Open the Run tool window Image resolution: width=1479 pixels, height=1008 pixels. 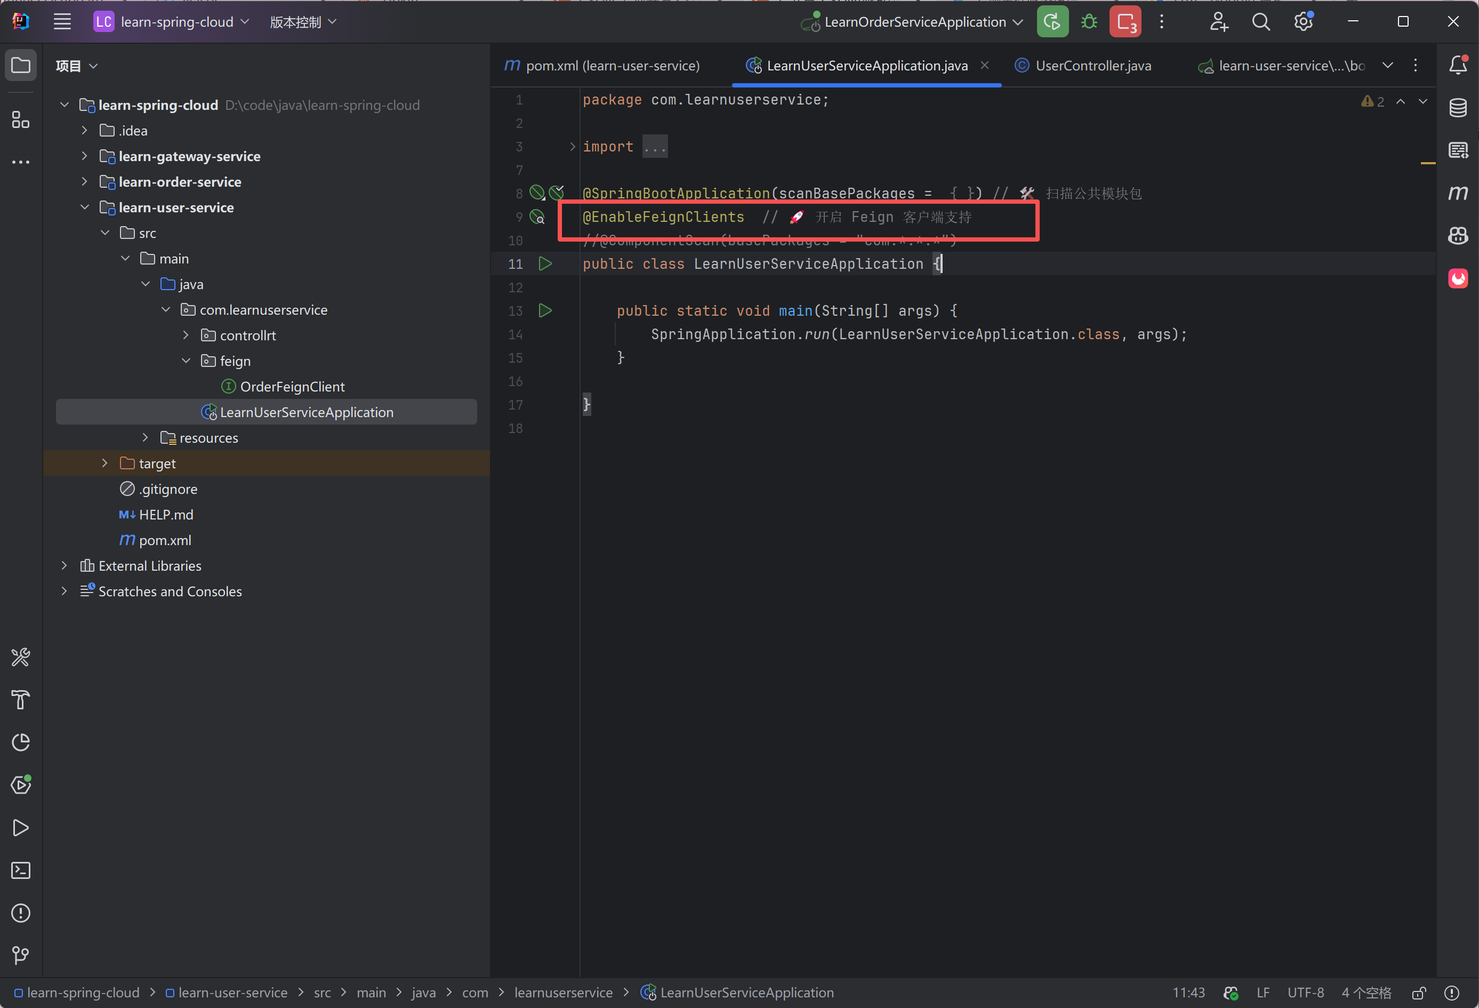pyautogui.click(x=21, y=828)
